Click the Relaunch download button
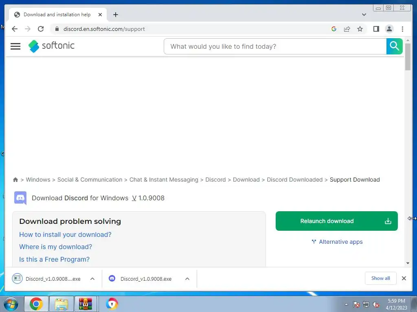 click(x=337, y=221)
